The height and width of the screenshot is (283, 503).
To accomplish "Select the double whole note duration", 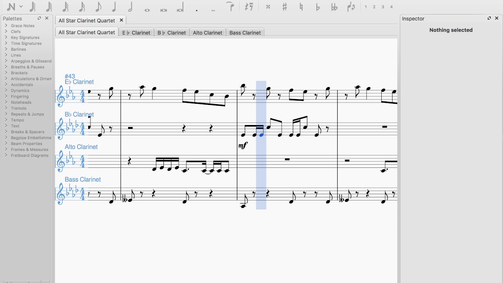I will point(163,10).
